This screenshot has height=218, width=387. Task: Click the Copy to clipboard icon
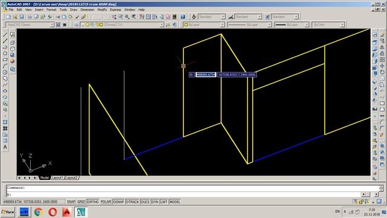[x=64, y=17]
